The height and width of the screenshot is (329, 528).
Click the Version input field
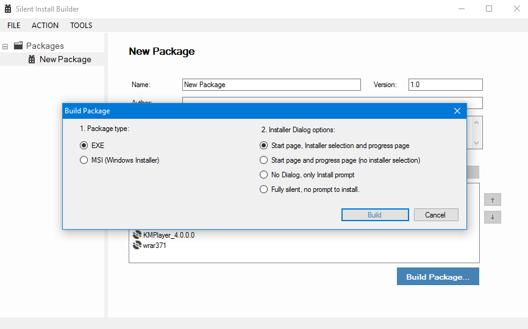click(x=446, y=85)
